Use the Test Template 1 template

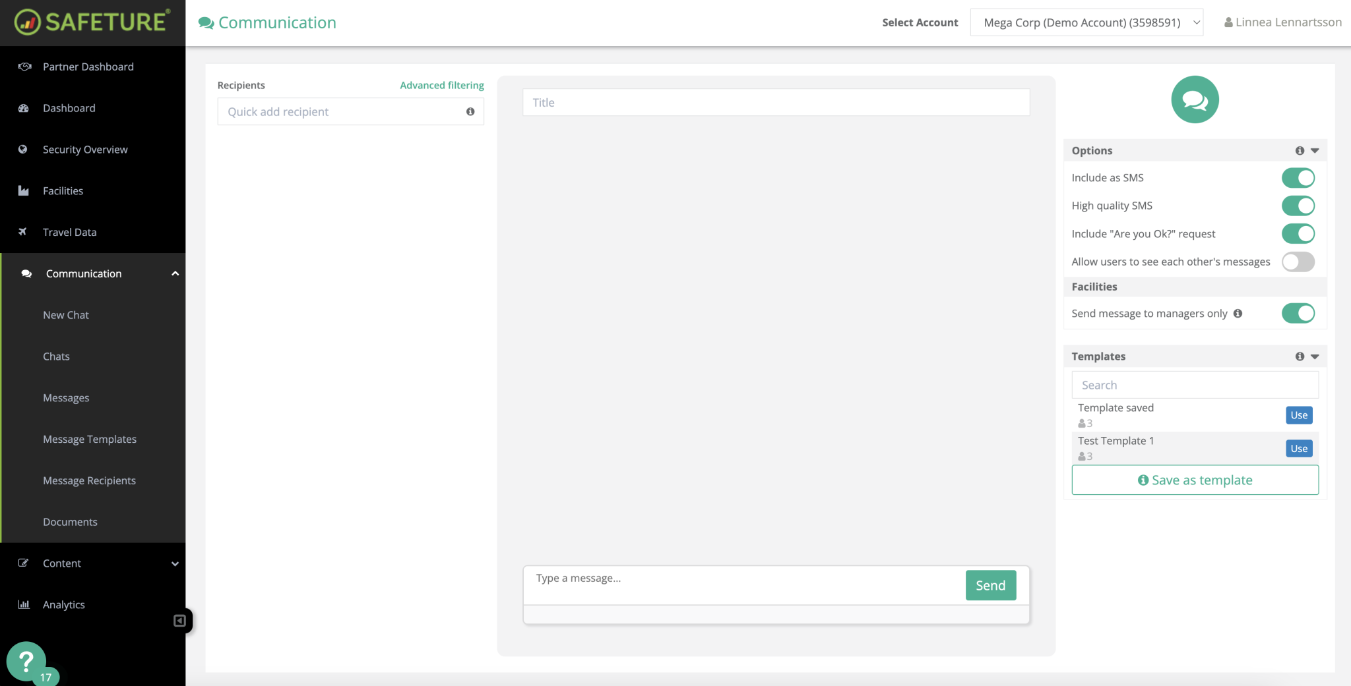[x=1298, y=448]
